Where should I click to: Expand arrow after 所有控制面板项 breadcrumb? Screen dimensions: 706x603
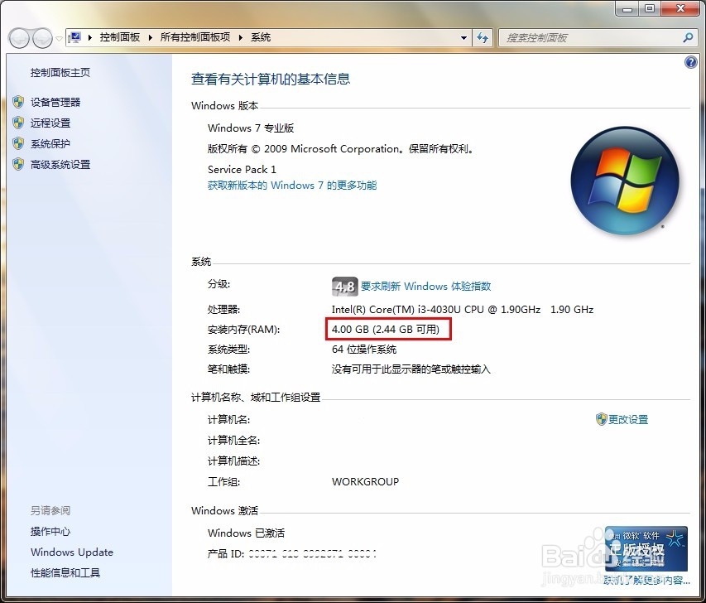coord(240,37)
